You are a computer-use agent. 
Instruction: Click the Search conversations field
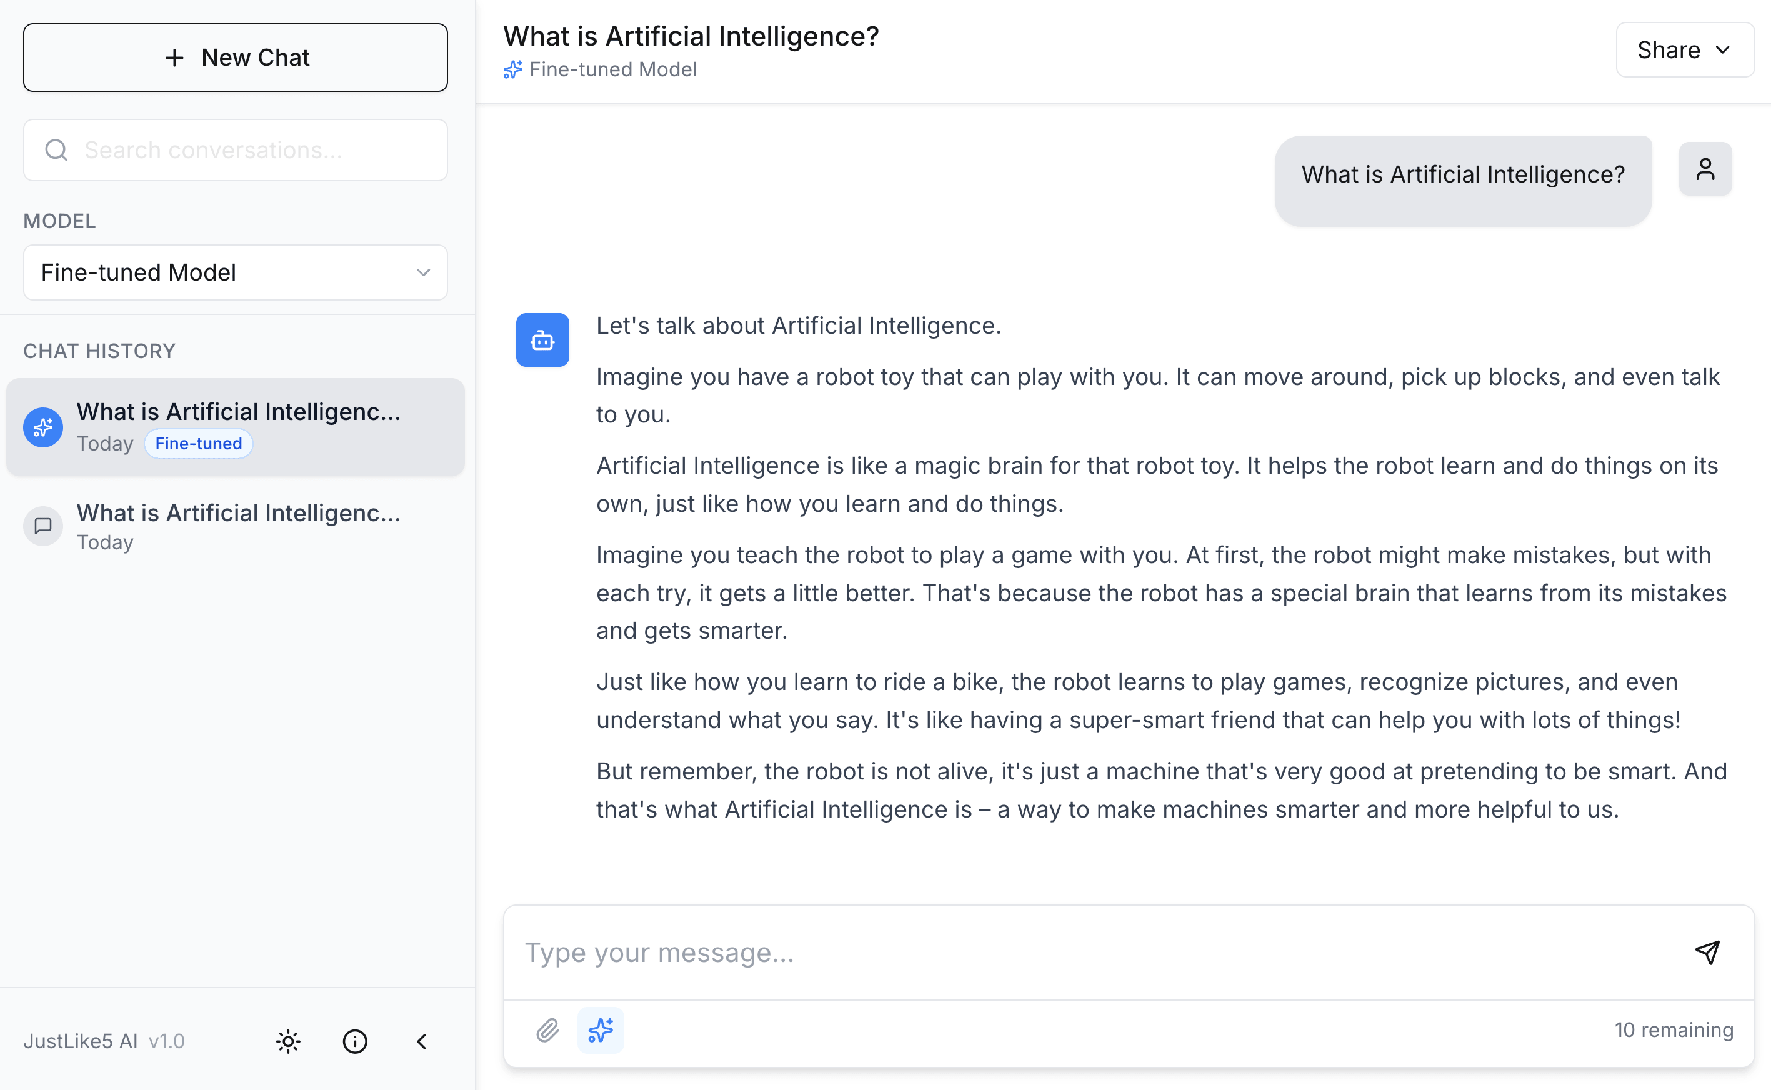[235, 150]
